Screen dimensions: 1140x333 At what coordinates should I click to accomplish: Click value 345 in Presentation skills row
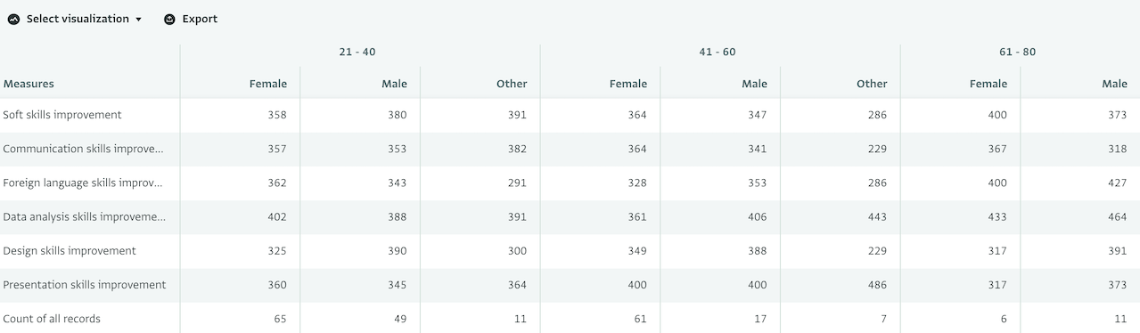[x=397, y=284]
